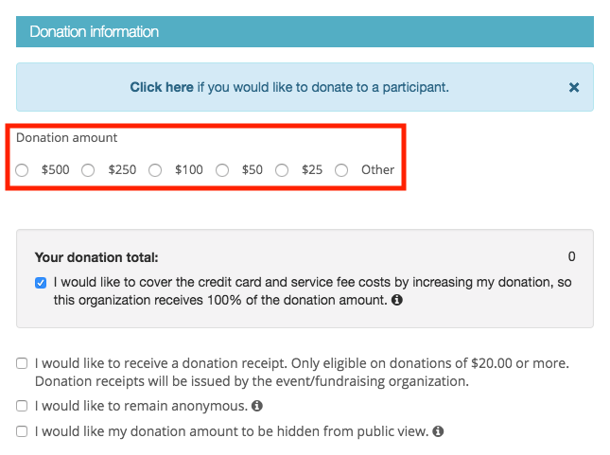Select the $500 donation radio button
The width and height of the screenshot is (610, 455).
[x=22, y=170]
